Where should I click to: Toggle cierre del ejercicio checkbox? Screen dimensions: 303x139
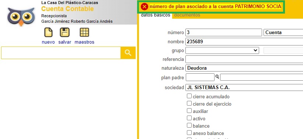tap(189, 103)
